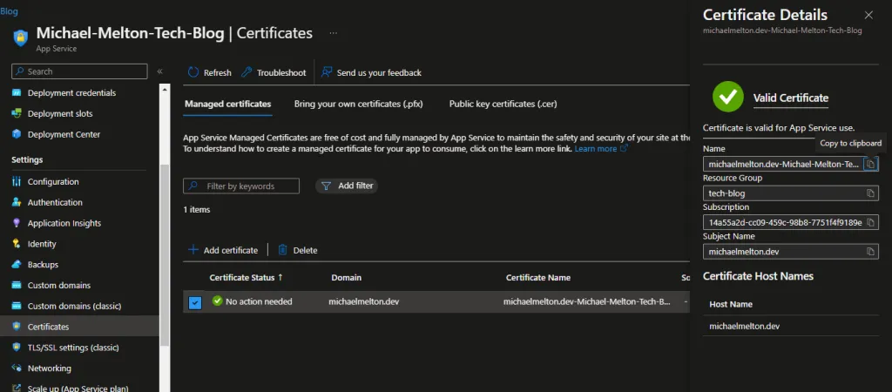Click the Deployment slots icon

[17, 113]
